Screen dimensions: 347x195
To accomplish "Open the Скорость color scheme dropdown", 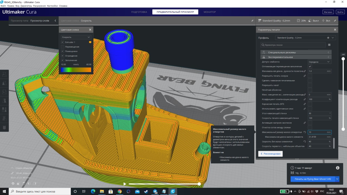I will [76, 37].
